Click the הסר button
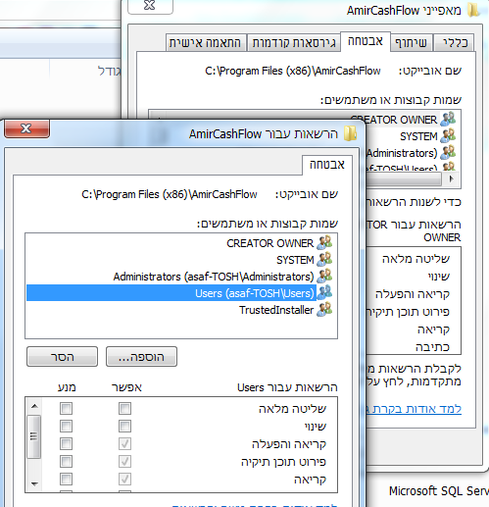Screen dimensions: 489x507 pyautogui.click(x=62, y=357)
